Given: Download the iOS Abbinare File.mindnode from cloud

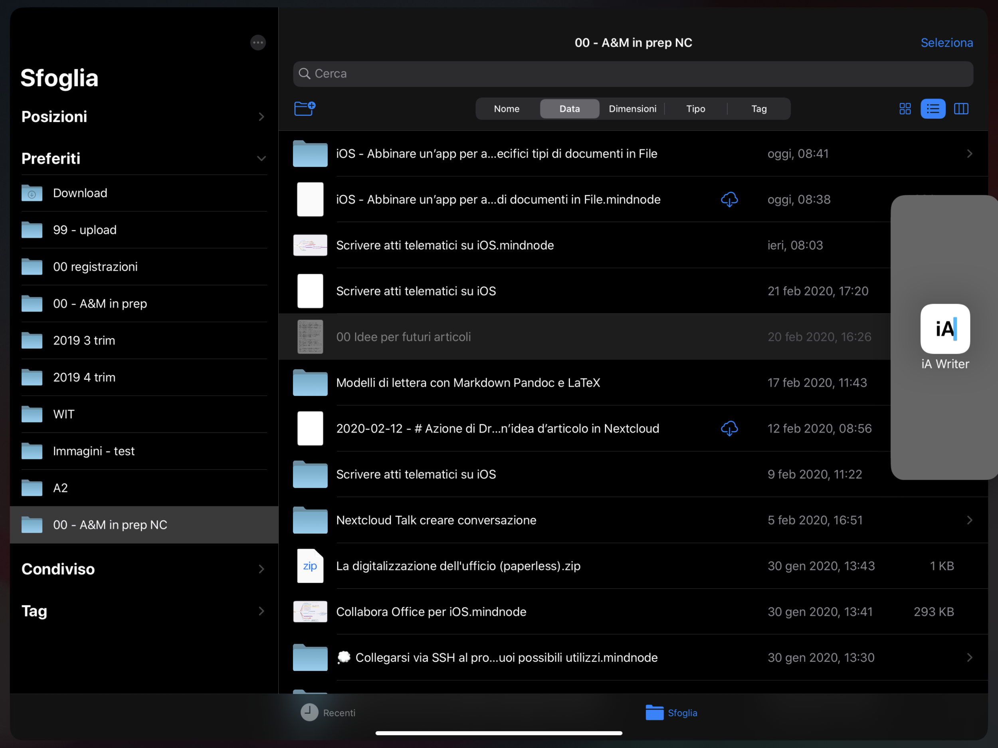Looking at the screenshot, I should point(729,200).
